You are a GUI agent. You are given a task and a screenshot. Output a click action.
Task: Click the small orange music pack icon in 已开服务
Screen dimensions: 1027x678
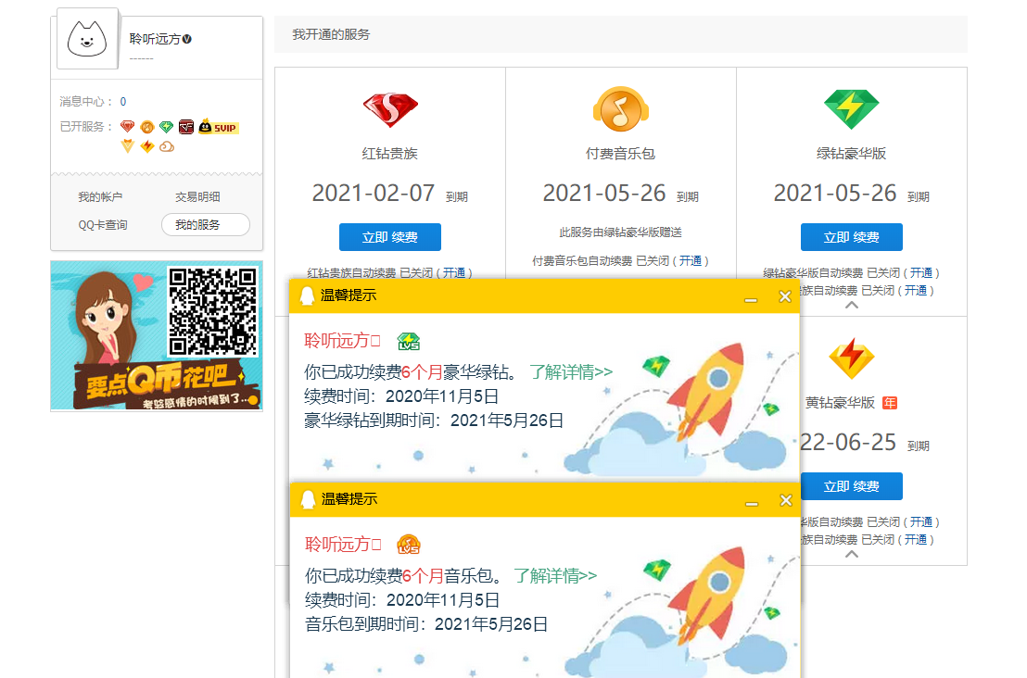pyautogui.click(x=147, y=127)
